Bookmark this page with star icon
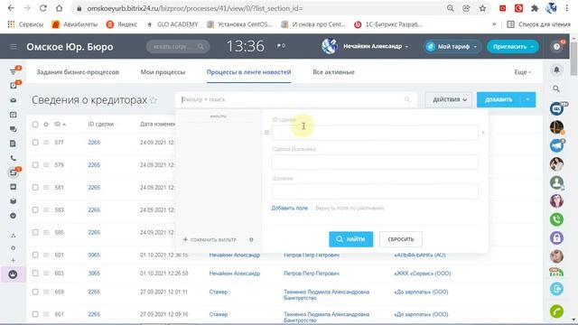Screen dimensions: 578x325 [482, 8]
